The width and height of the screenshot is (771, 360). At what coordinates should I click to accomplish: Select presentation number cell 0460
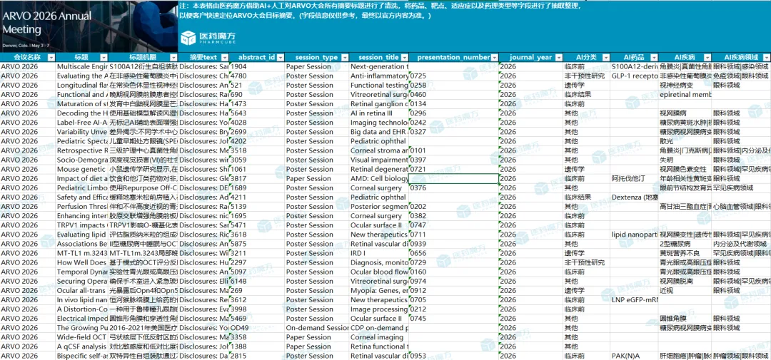[454, 94]
